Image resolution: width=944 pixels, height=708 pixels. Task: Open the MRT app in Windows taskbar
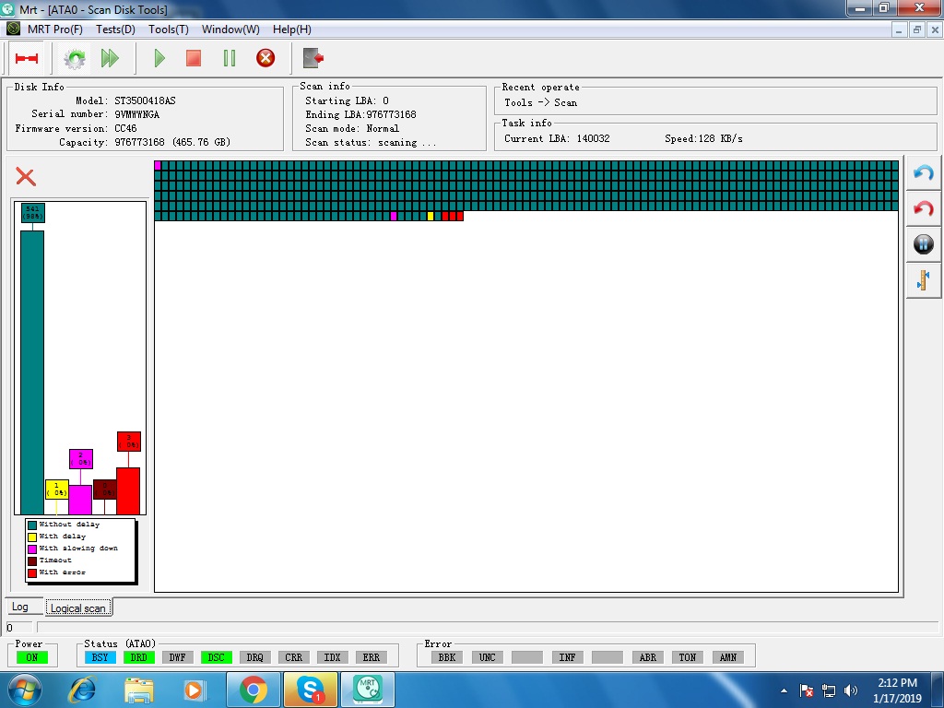(368, 690)
